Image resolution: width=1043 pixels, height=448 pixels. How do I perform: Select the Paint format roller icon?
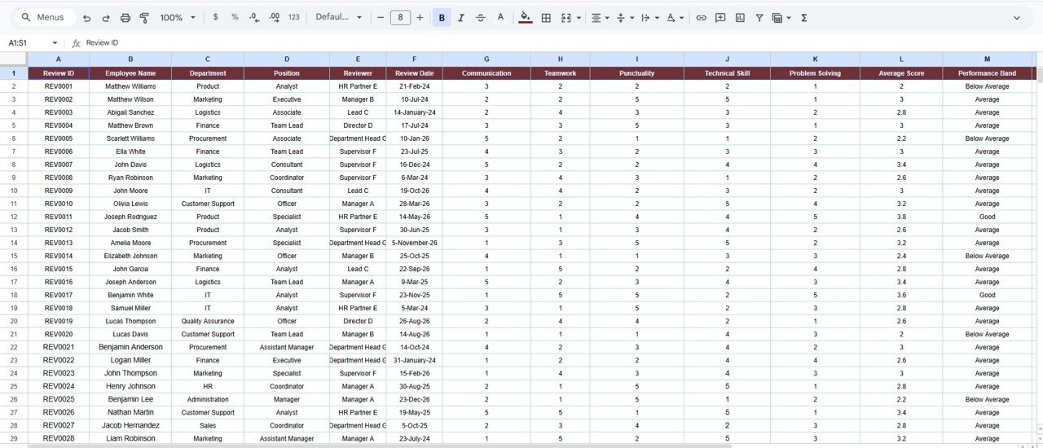click(144, 17)
